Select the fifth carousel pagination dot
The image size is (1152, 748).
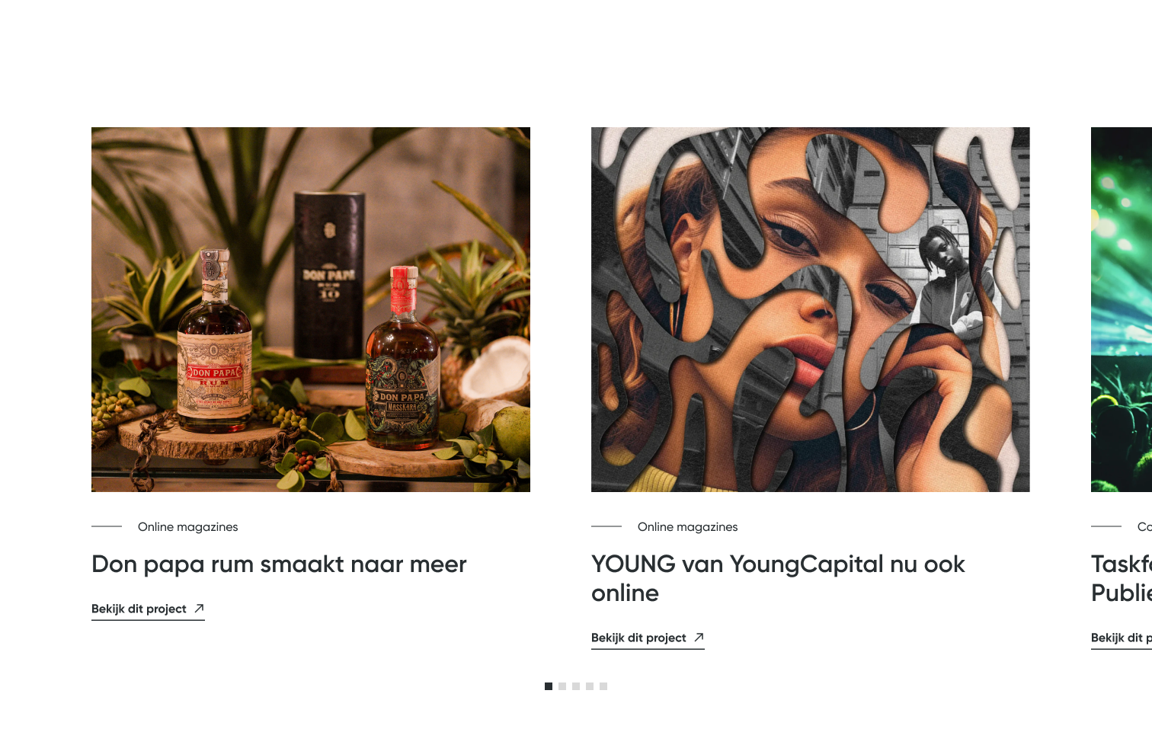point(603,686)
